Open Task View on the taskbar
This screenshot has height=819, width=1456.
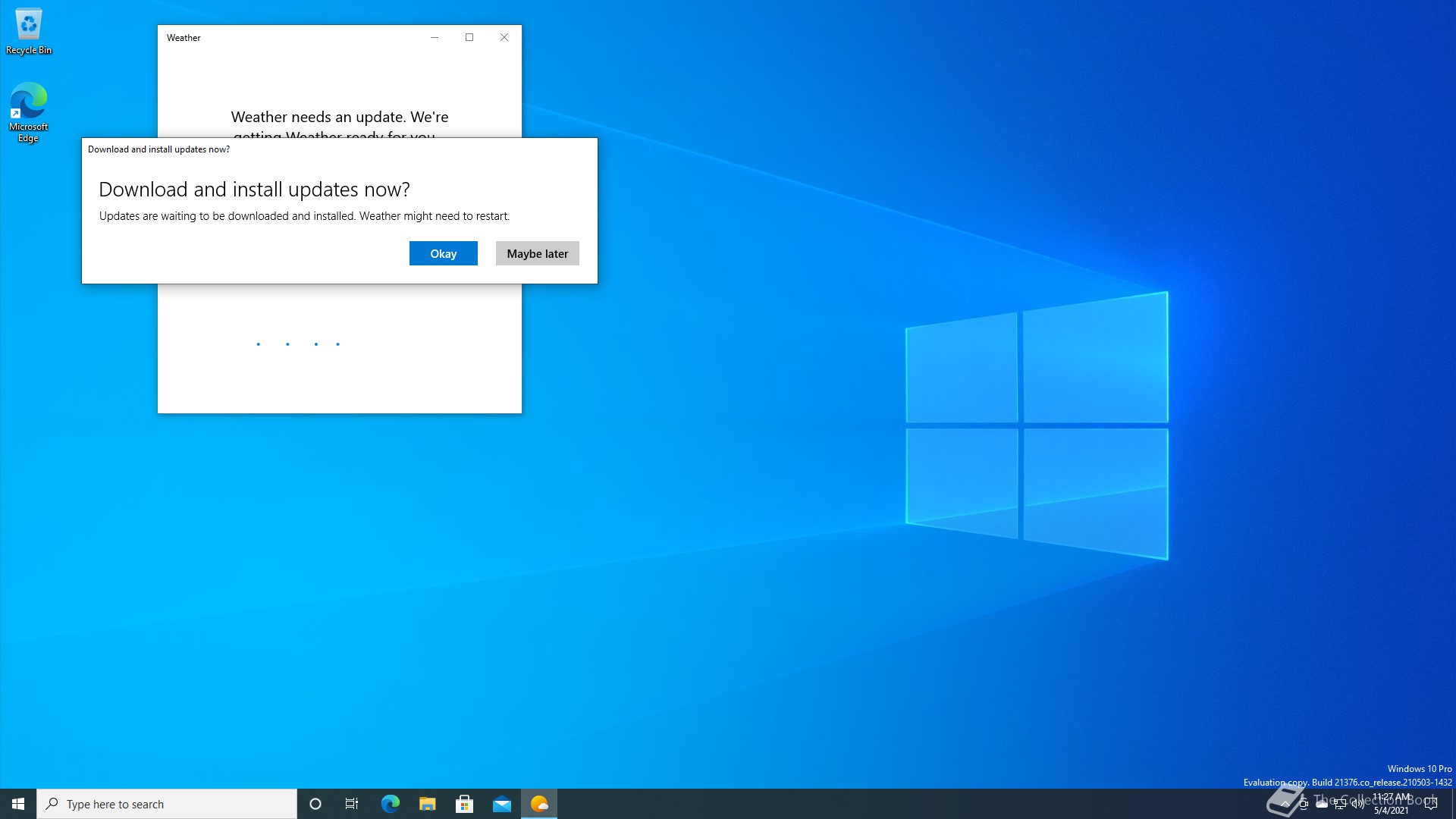352,804
